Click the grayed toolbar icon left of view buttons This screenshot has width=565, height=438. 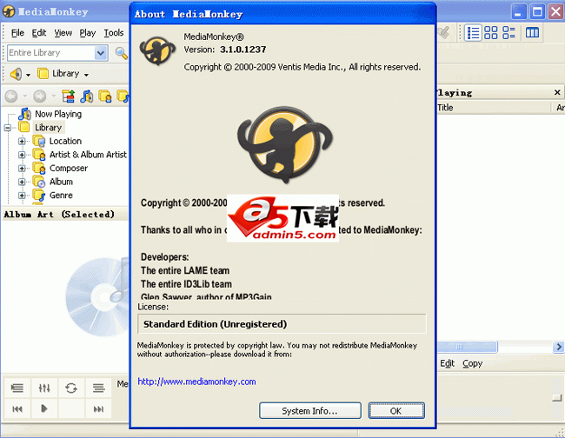pos(444,33)
